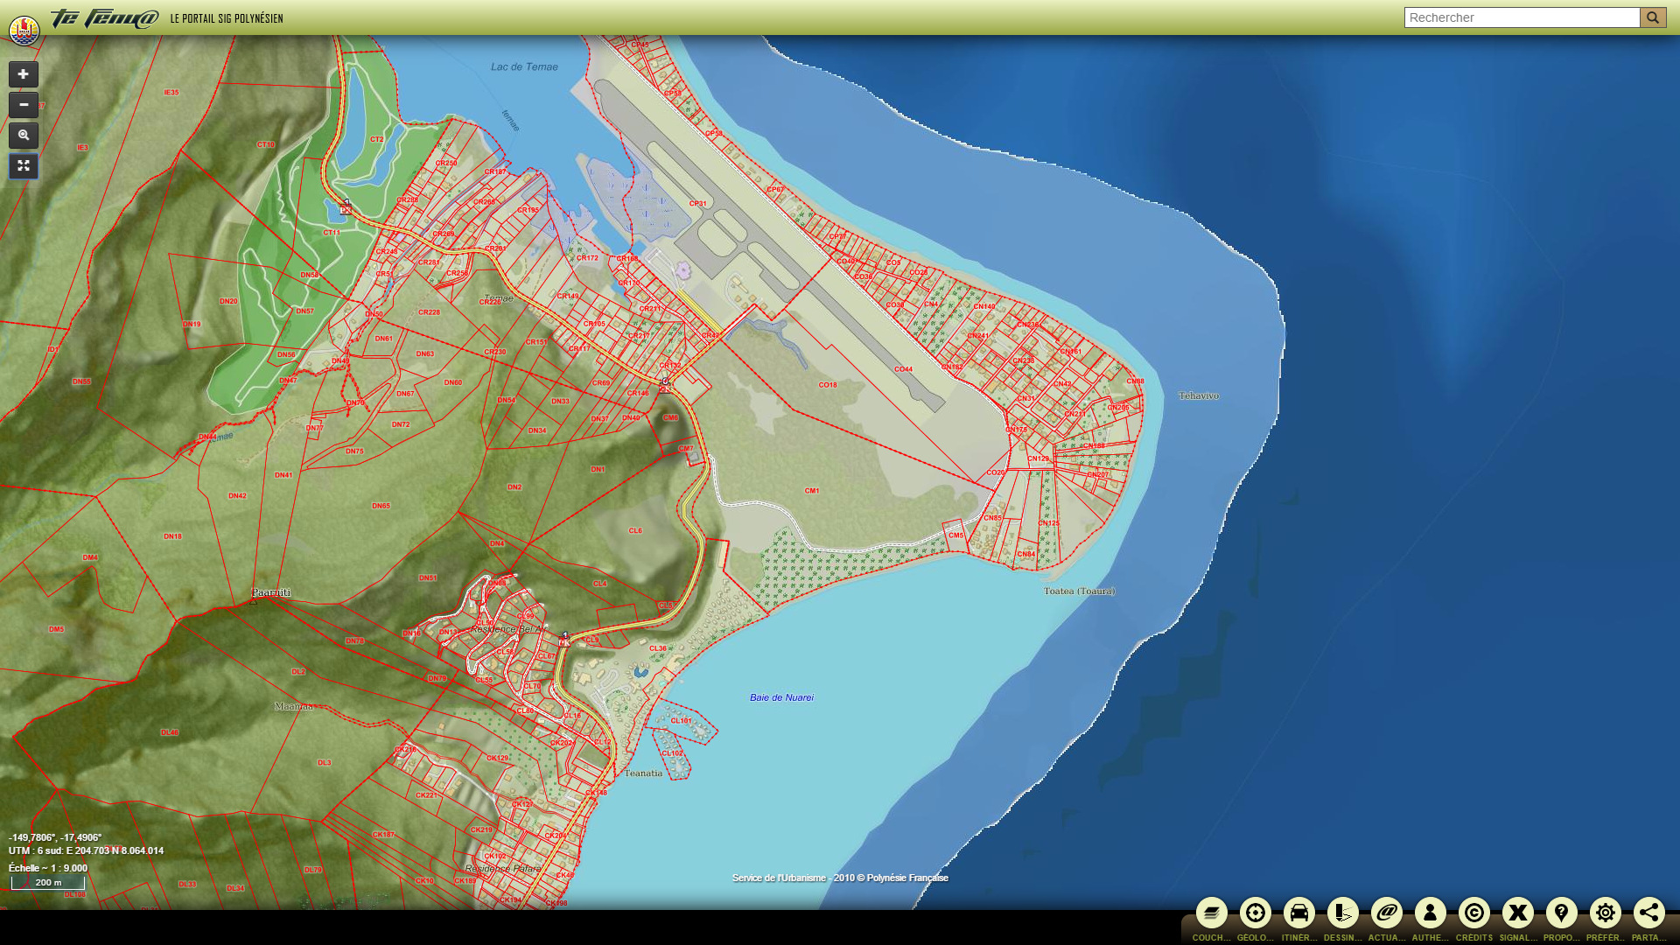The image size is (1680, 945).
Task: Open the Couches layers panel
Action: (x=1211, y=913)
